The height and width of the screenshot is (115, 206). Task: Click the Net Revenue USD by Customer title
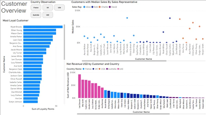click(93, 64)
